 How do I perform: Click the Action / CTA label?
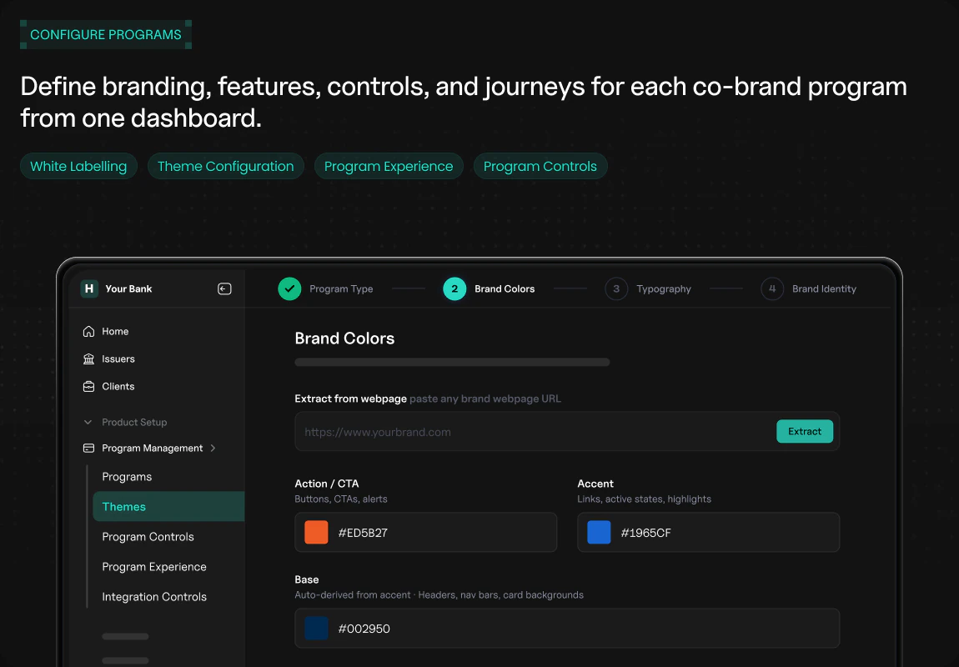327,484
